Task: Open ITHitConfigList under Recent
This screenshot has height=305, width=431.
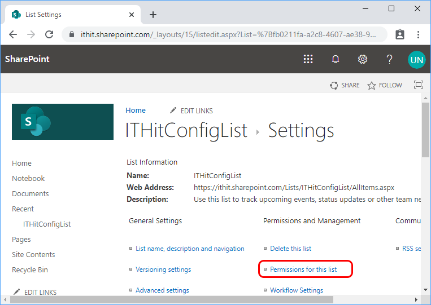Action: pos(47,224)
